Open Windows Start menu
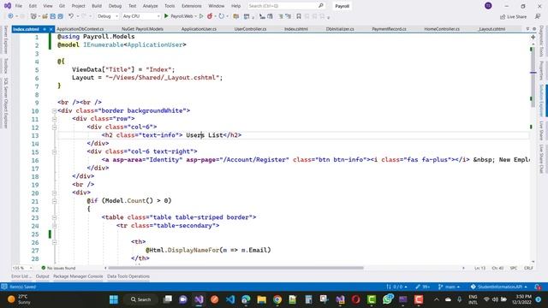Screen dimensions: 548x308 [114, 299]
